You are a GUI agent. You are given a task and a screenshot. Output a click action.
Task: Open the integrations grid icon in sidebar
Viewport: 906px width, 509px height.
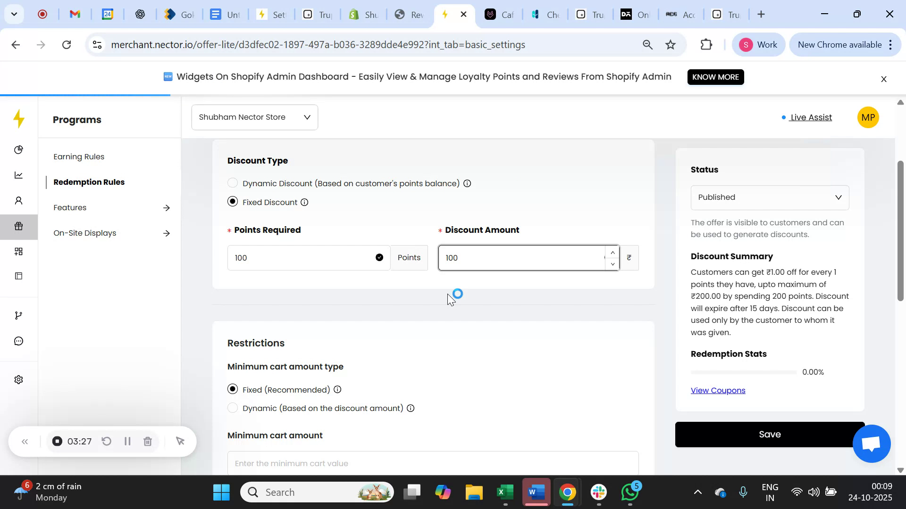point(18,251)
